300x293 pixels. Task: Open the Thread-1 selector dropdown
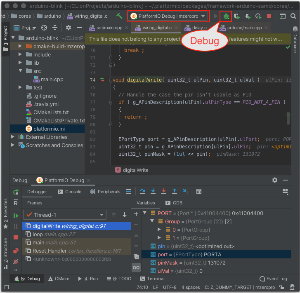click(65, 215)
